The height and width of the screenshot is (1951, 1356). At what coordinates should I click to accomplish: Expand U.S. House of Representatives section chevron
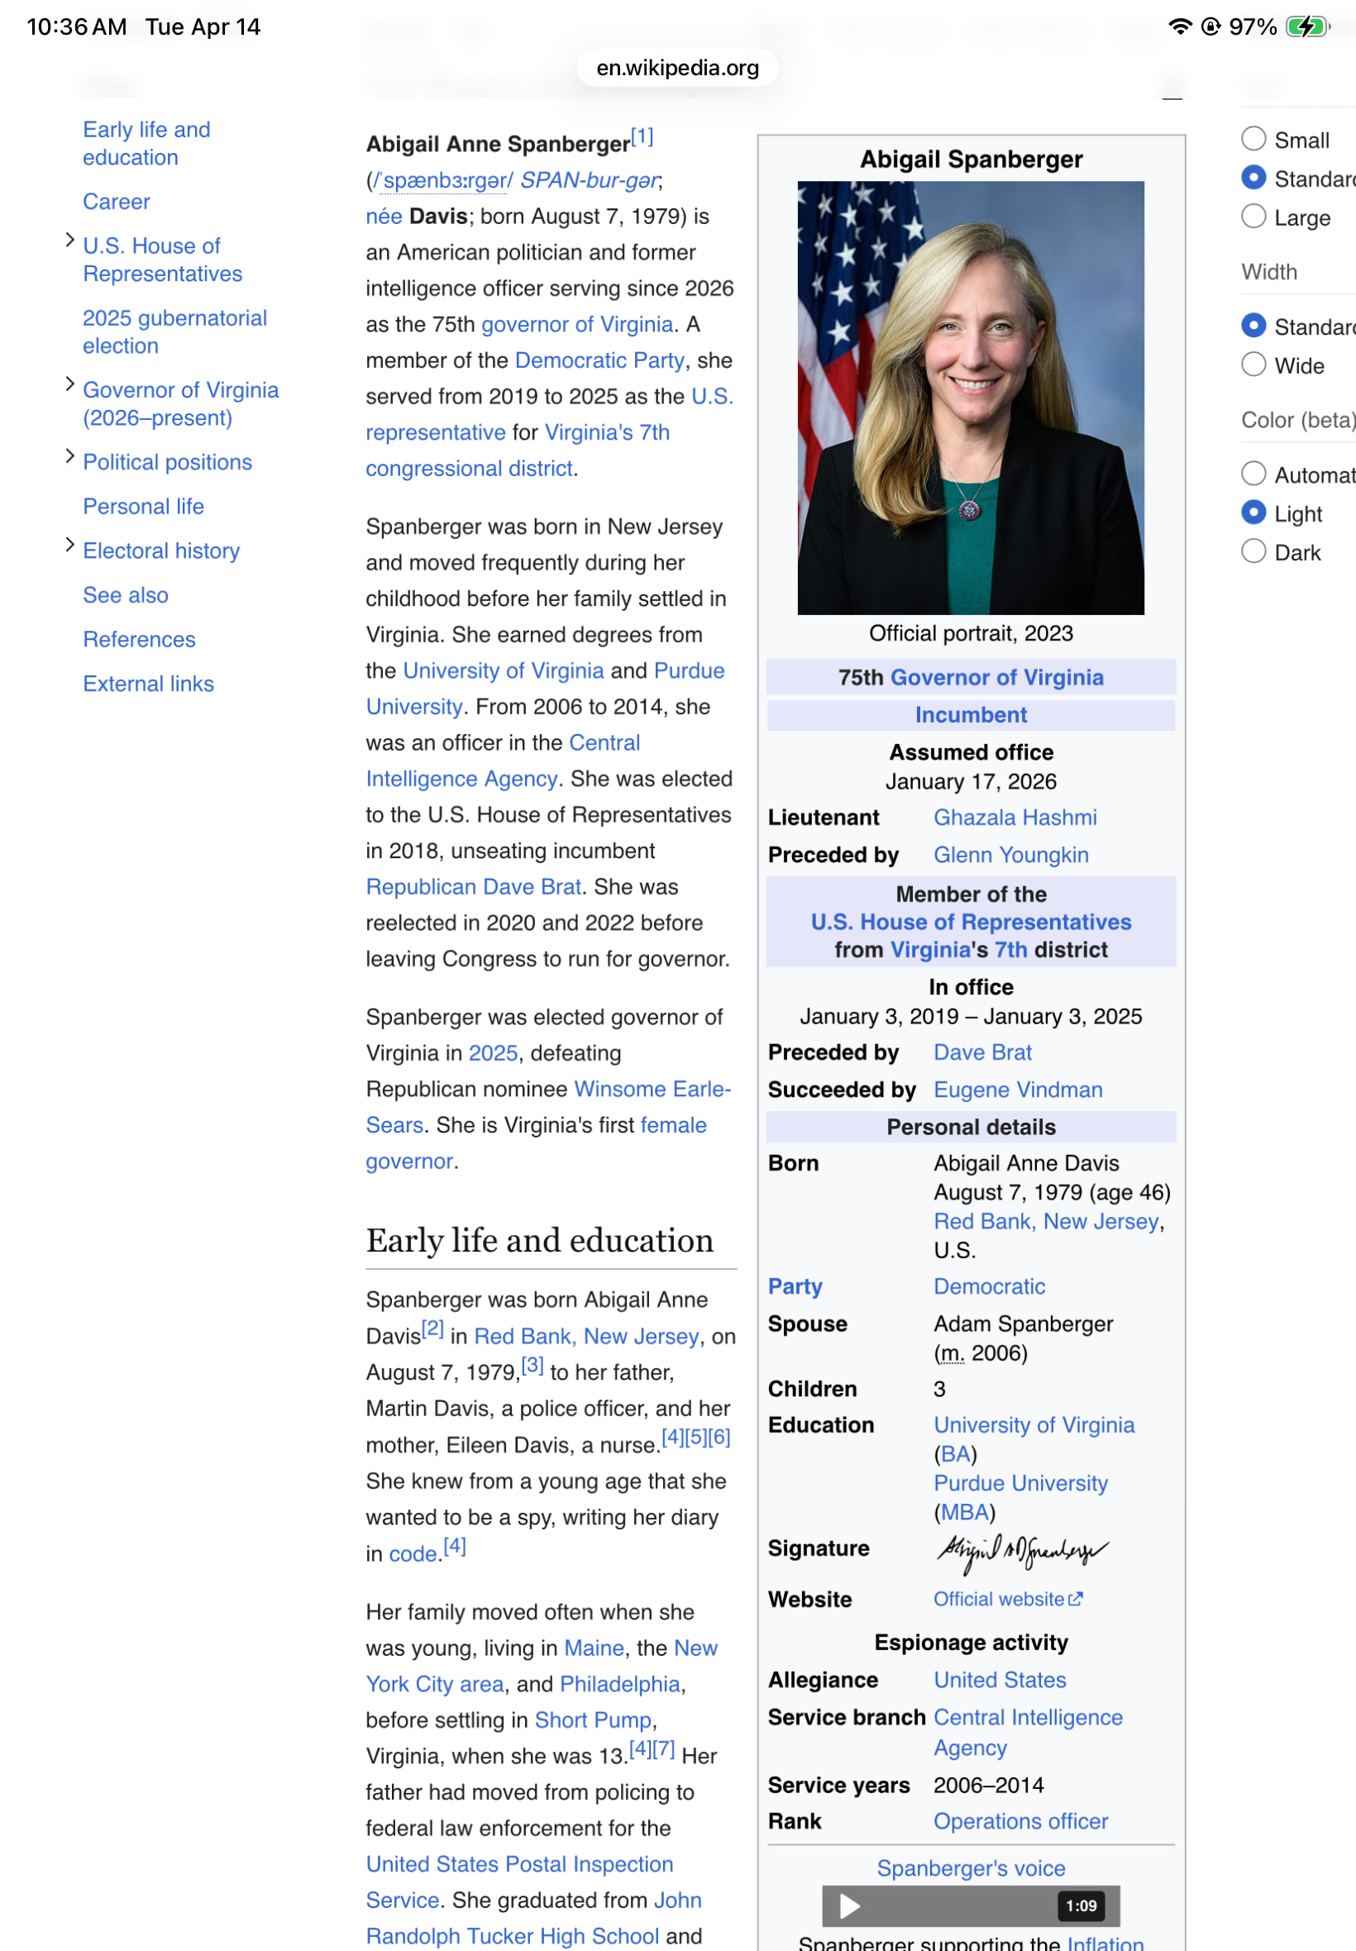pyautogui.click(x=69, y=241)
